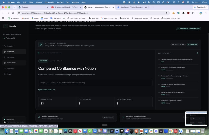Open Finder from the dock
The width and height of the screenshot is (209, 135).
[6, 131]
